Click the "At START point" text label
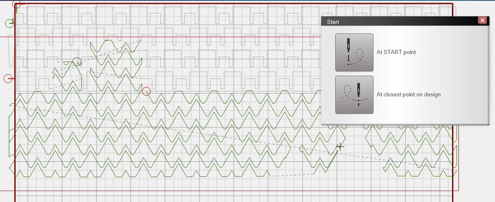The image size is (495, 202). point(396,52)
